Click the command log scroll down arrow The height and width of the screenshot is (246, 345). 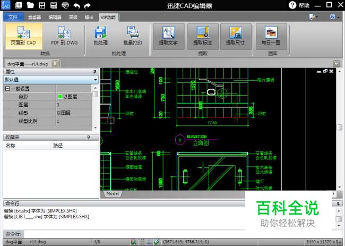tap(339, 226)
